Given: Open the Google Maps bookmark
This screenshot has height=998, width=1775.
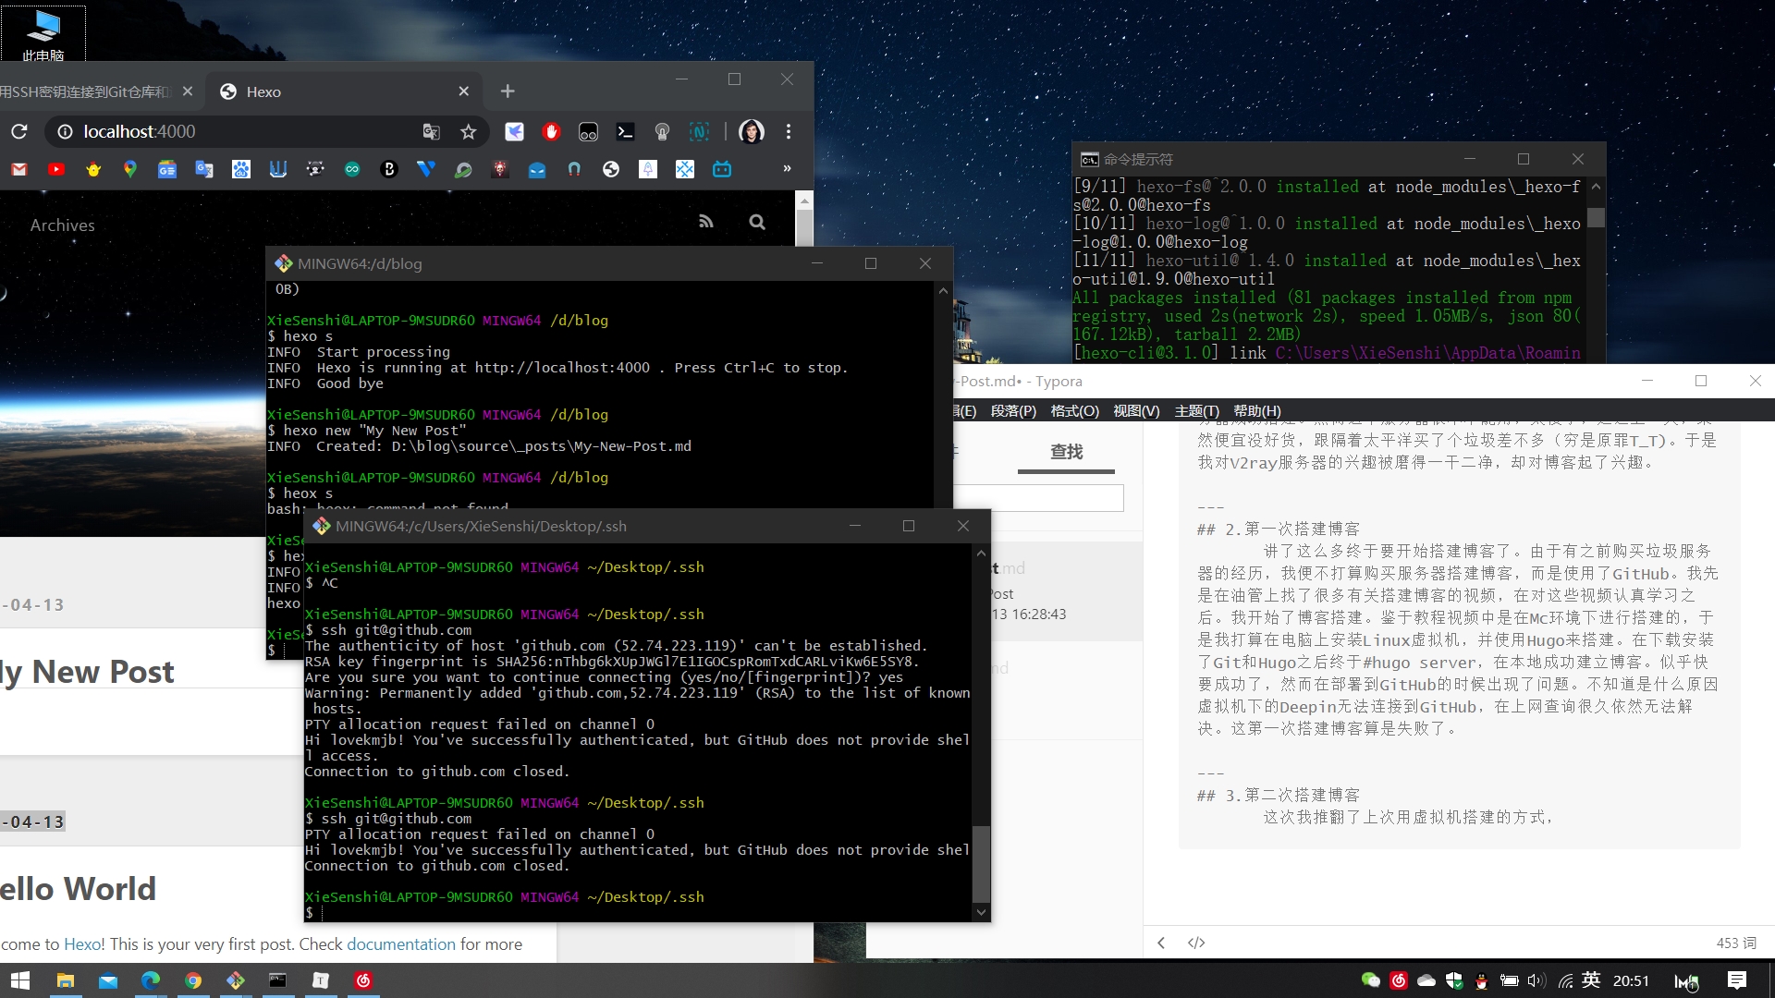Looking at the screenshot, I should (x=130, y=169).
